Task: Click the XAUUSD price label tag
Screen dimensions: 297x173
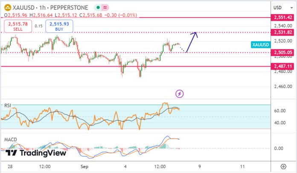Action: pos(261,44)
